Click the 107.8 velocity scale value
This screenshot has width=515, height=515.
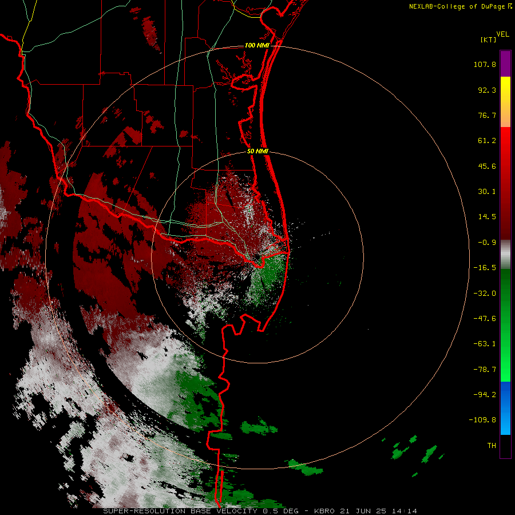point(485,64)
